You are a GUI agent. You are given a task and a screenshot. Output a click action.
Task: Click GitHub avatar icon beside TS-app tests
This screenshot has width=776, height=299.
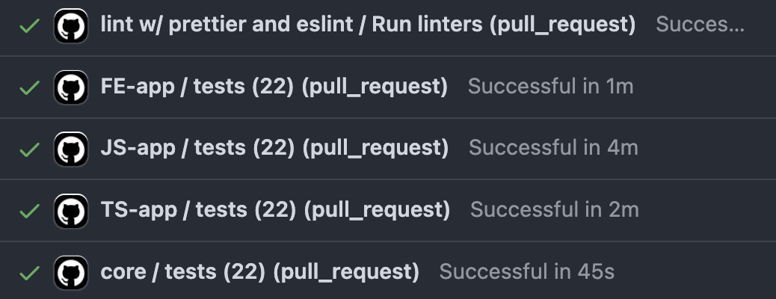pos(71,211)
